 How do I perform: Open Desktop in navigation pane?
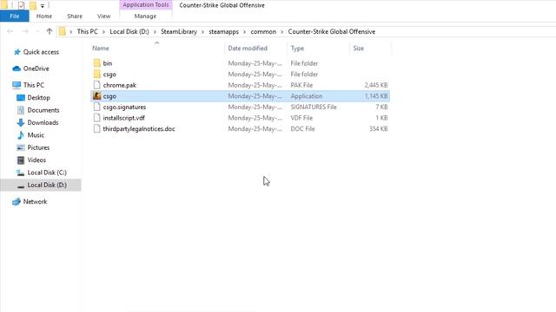point(38,98)
